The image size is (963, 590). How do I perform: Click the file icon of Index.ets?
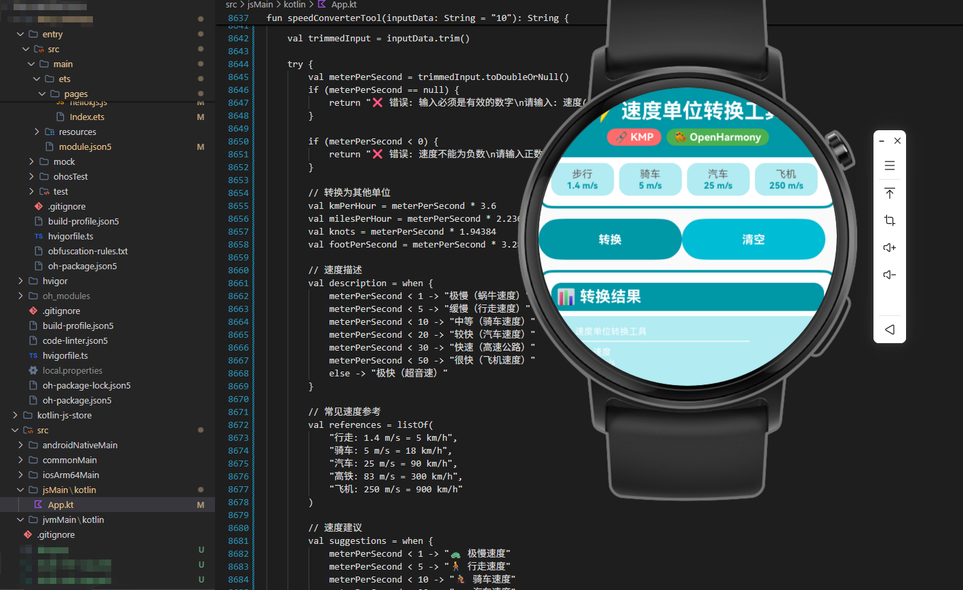point(60,117)
